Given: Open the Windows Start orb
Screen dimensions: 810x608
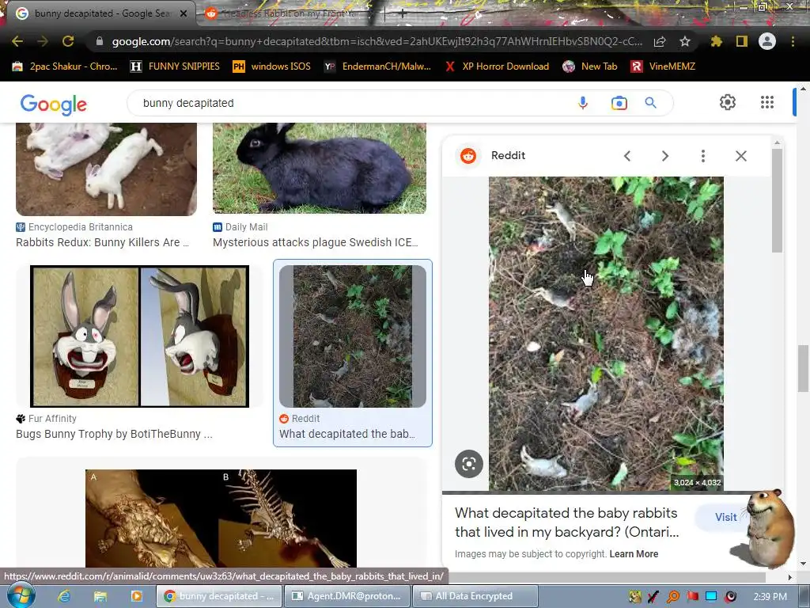Looking at the screenshot, I should [20, 595].
